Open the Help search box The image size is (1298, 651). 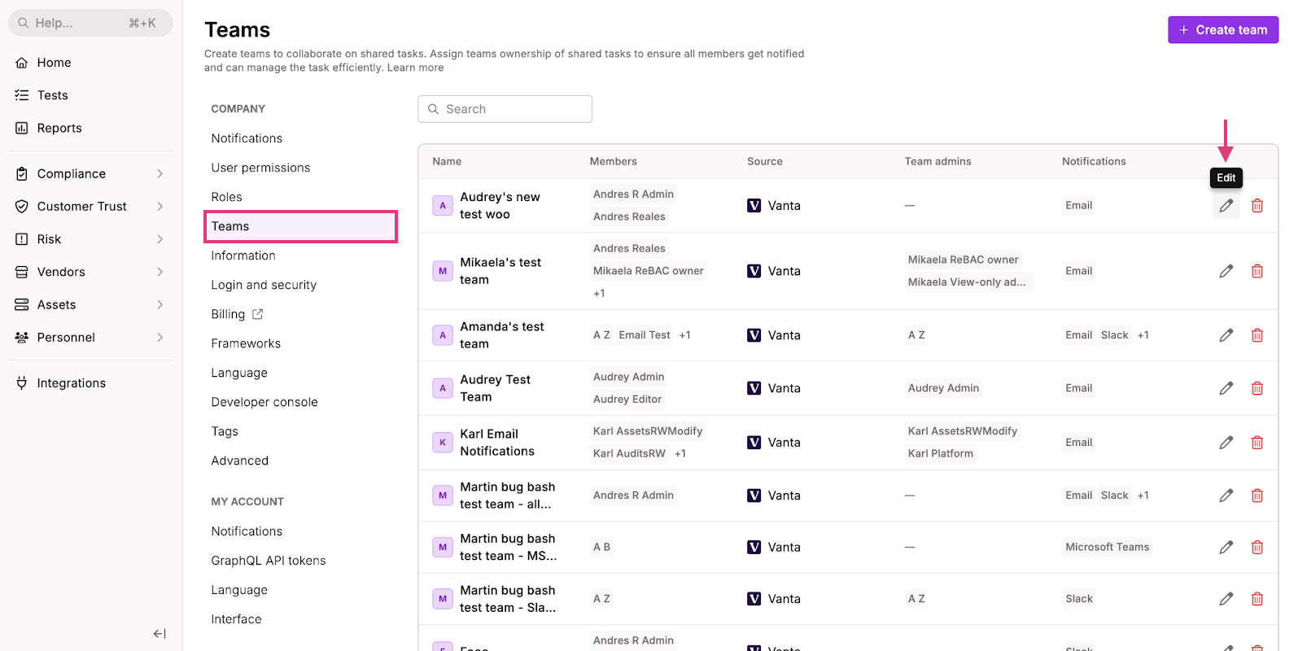pyautogui.click(x=90, y=23)
